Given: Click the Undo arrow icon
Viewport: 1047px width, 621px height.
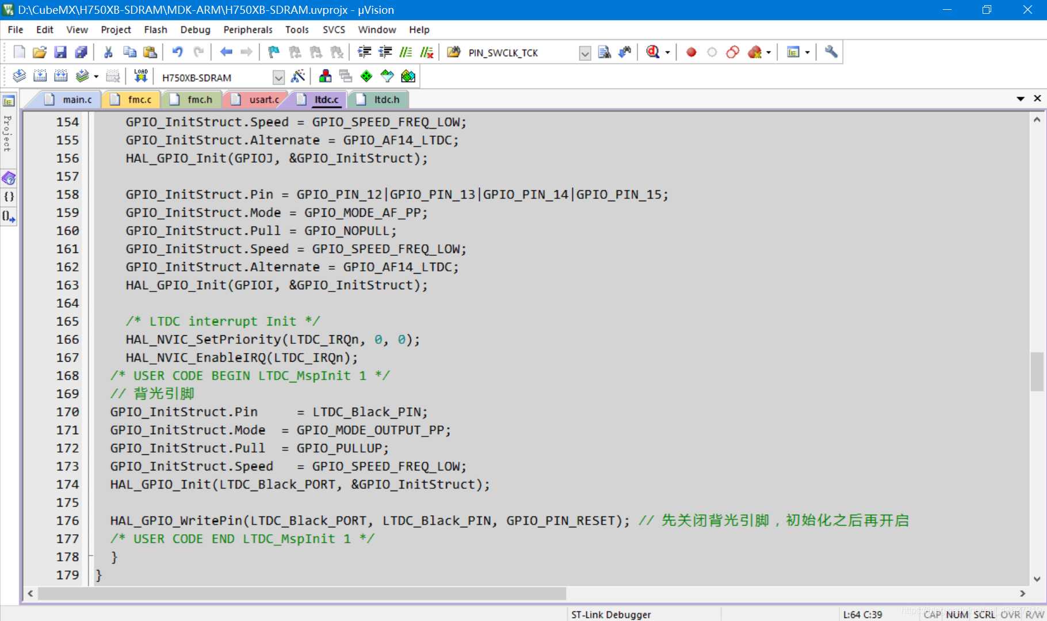Looking at the screenshot, I should pos(177,52).
